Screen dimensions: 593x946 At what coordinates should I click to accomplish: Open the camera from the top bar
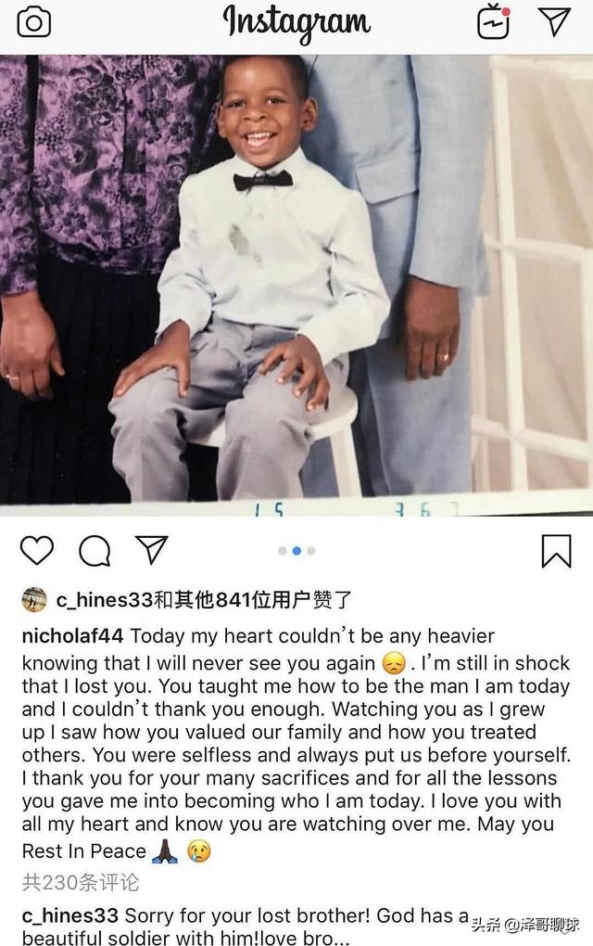coord(33,23)
